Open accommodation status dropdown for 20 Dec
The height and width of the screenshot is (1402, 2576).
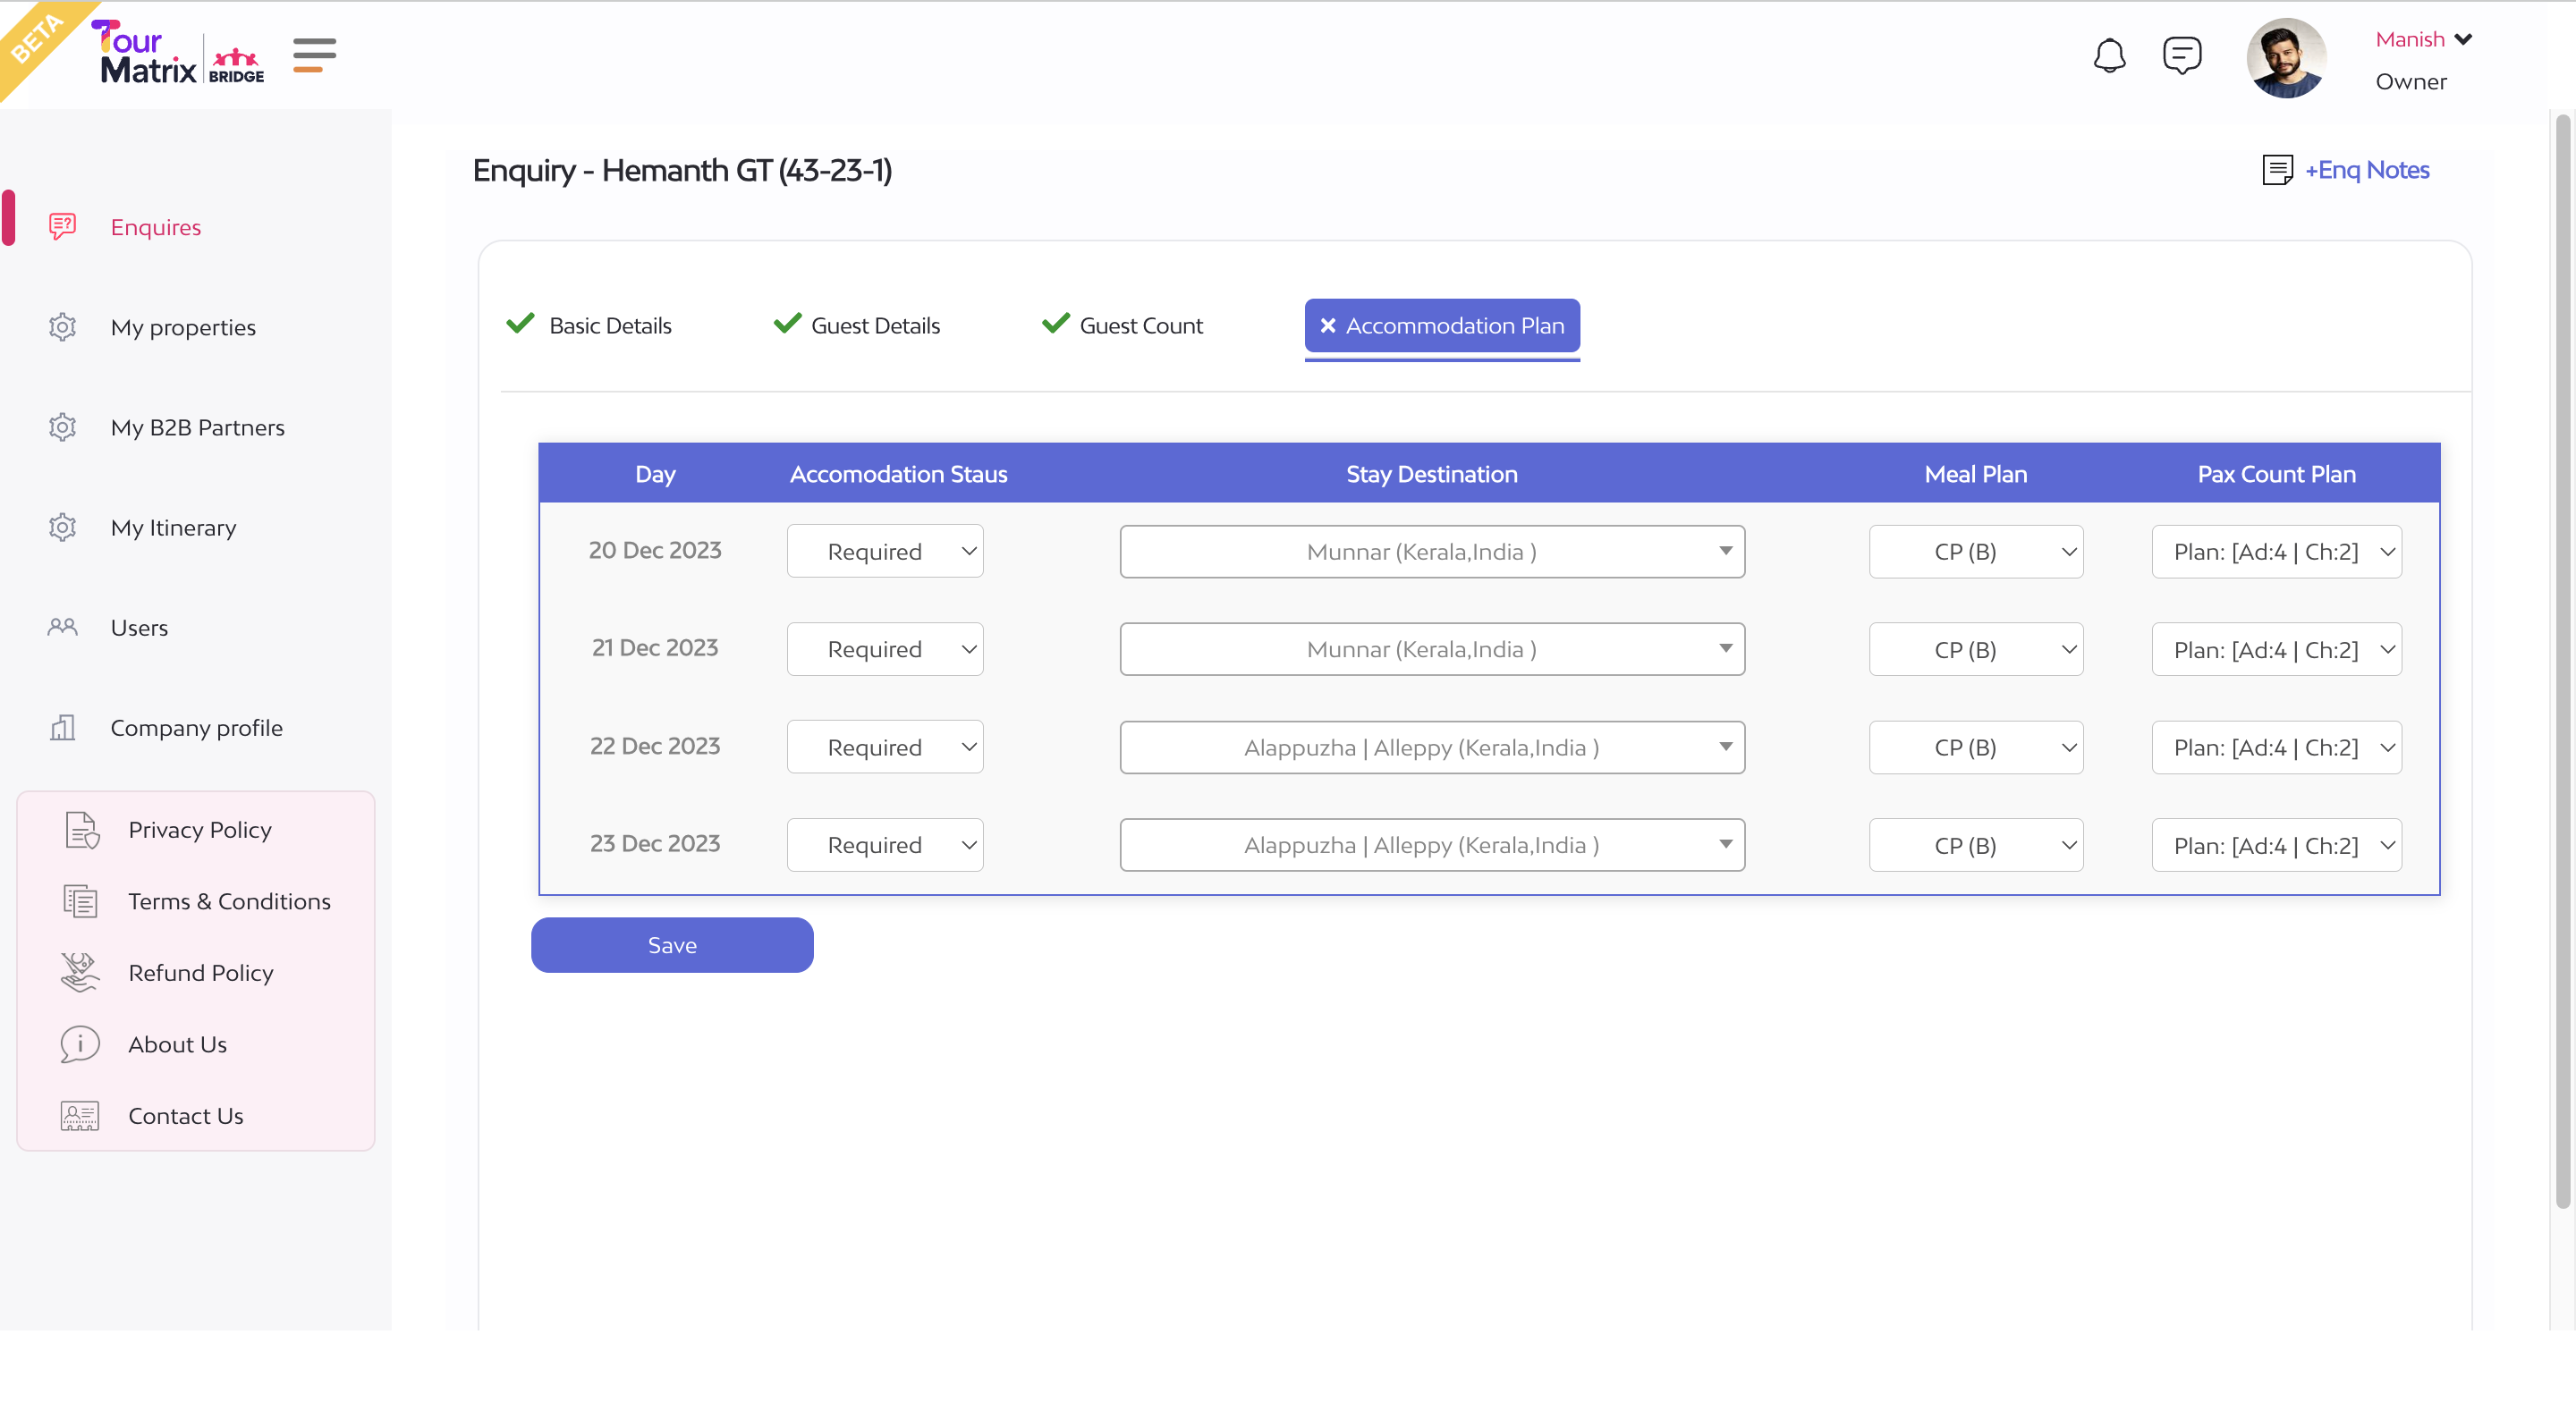pos(885,551)
